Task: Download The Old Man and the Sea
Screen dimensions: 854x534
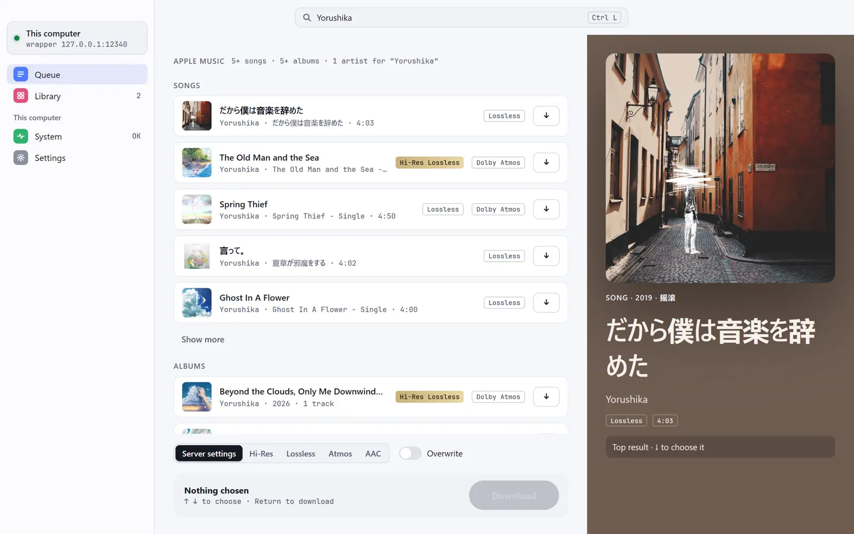Action: click(546, 162)
